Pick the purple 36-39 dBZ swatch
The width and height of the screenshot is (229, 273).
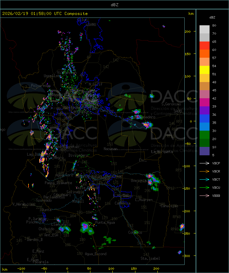pos(204,110)
